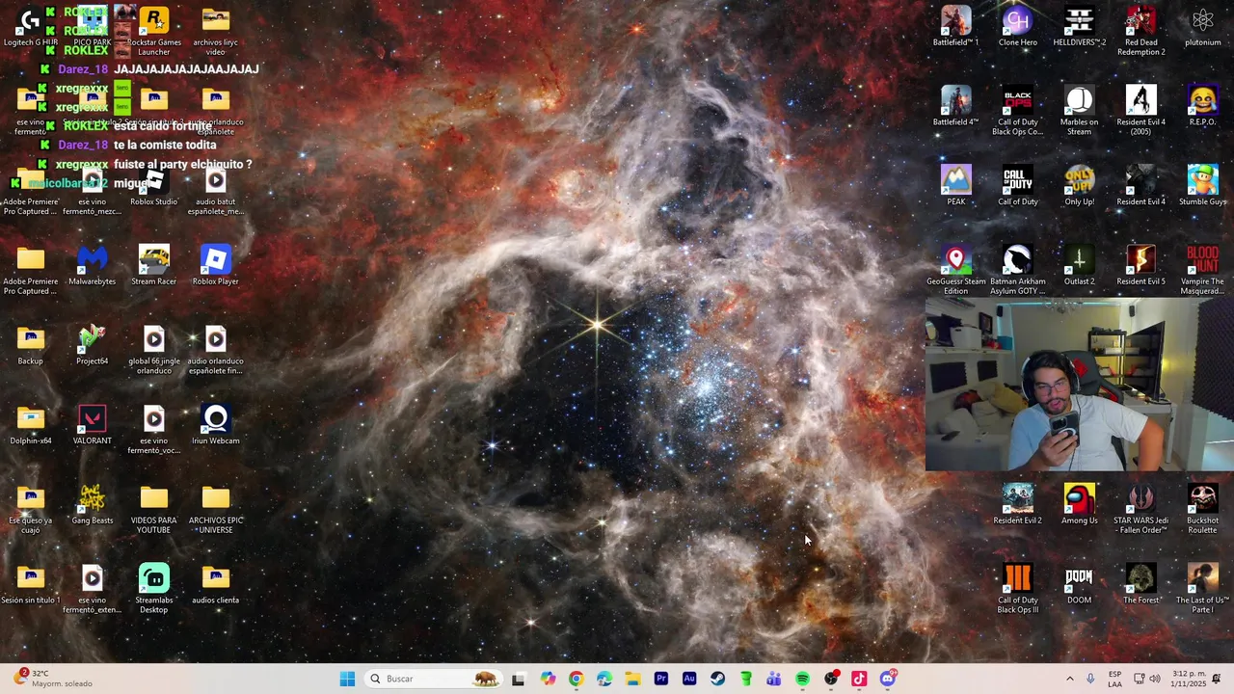The height and width of the screenshot is (694, 1234).
Task: Open Adobe Premiere Pro from the taskbar
Action: pyautogui.click(x=661, y=679)
